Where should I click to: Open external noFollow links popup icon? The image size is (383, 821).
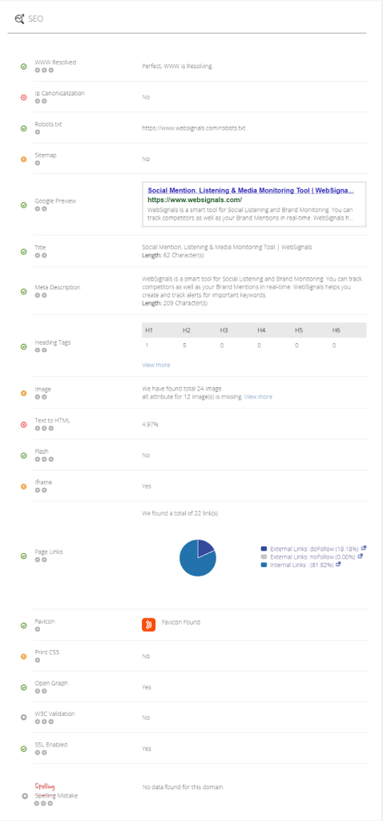(x=361, y=556)
